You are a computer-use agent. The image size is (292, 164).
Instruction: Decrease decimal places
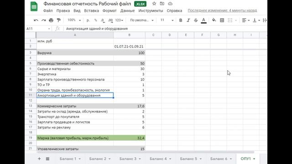coord(103,20)
